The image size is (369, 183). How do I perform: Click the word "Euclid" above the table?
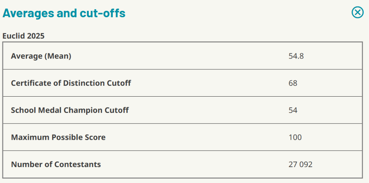coord(13,36)
